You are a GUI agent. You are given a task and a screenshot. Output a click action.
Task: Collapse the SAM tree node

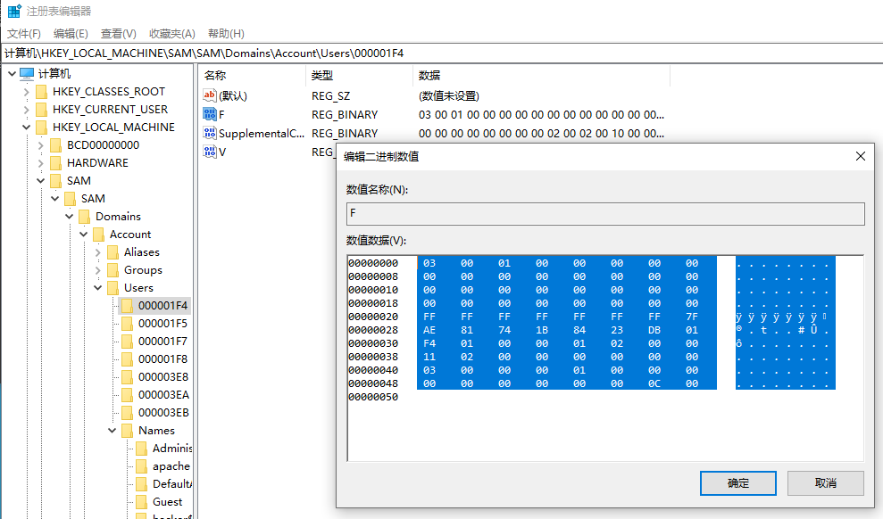[41, 180]
